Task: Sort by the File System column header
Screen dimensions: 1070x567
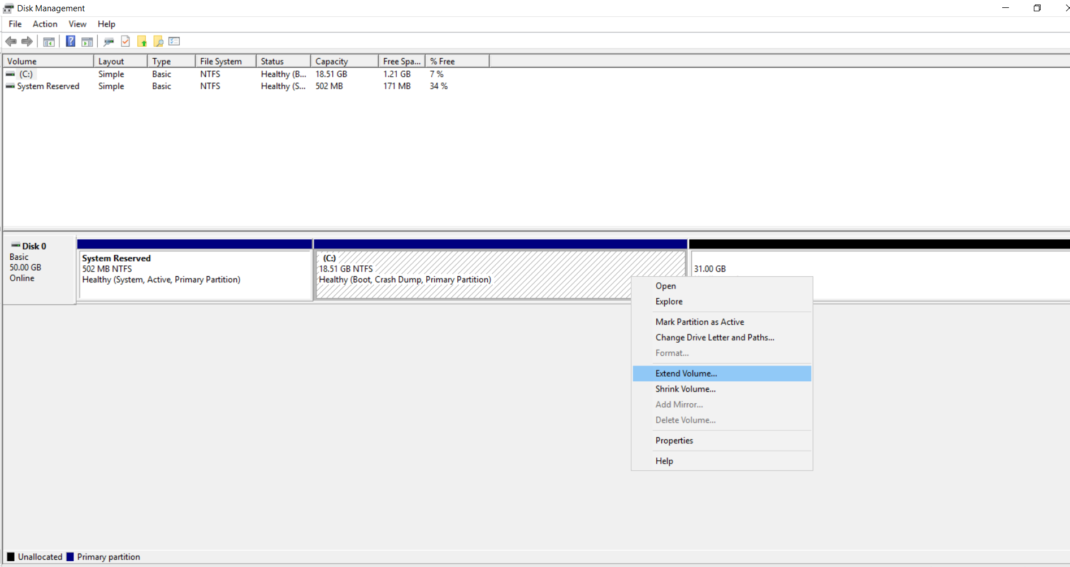Action: point(226,61)
